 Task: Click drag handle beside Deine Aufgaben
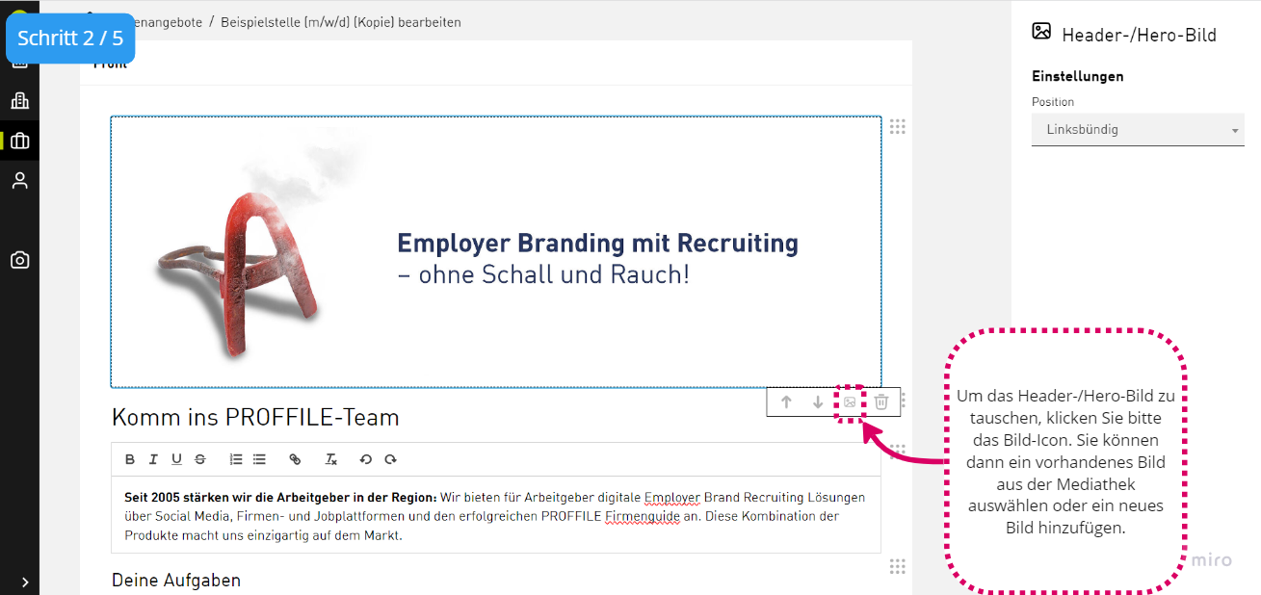coord(898,566)
